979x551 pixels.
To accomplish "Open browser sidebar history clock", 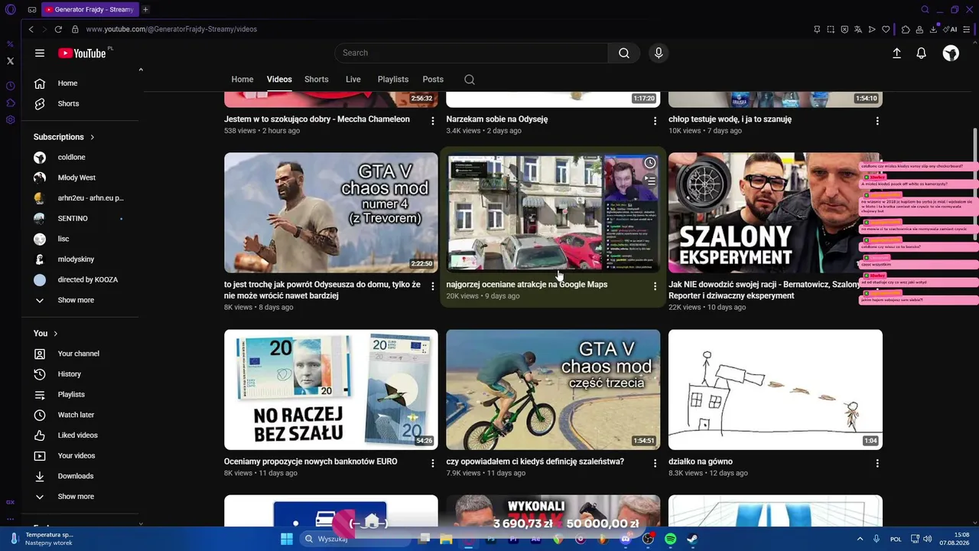I will [10, 86].
